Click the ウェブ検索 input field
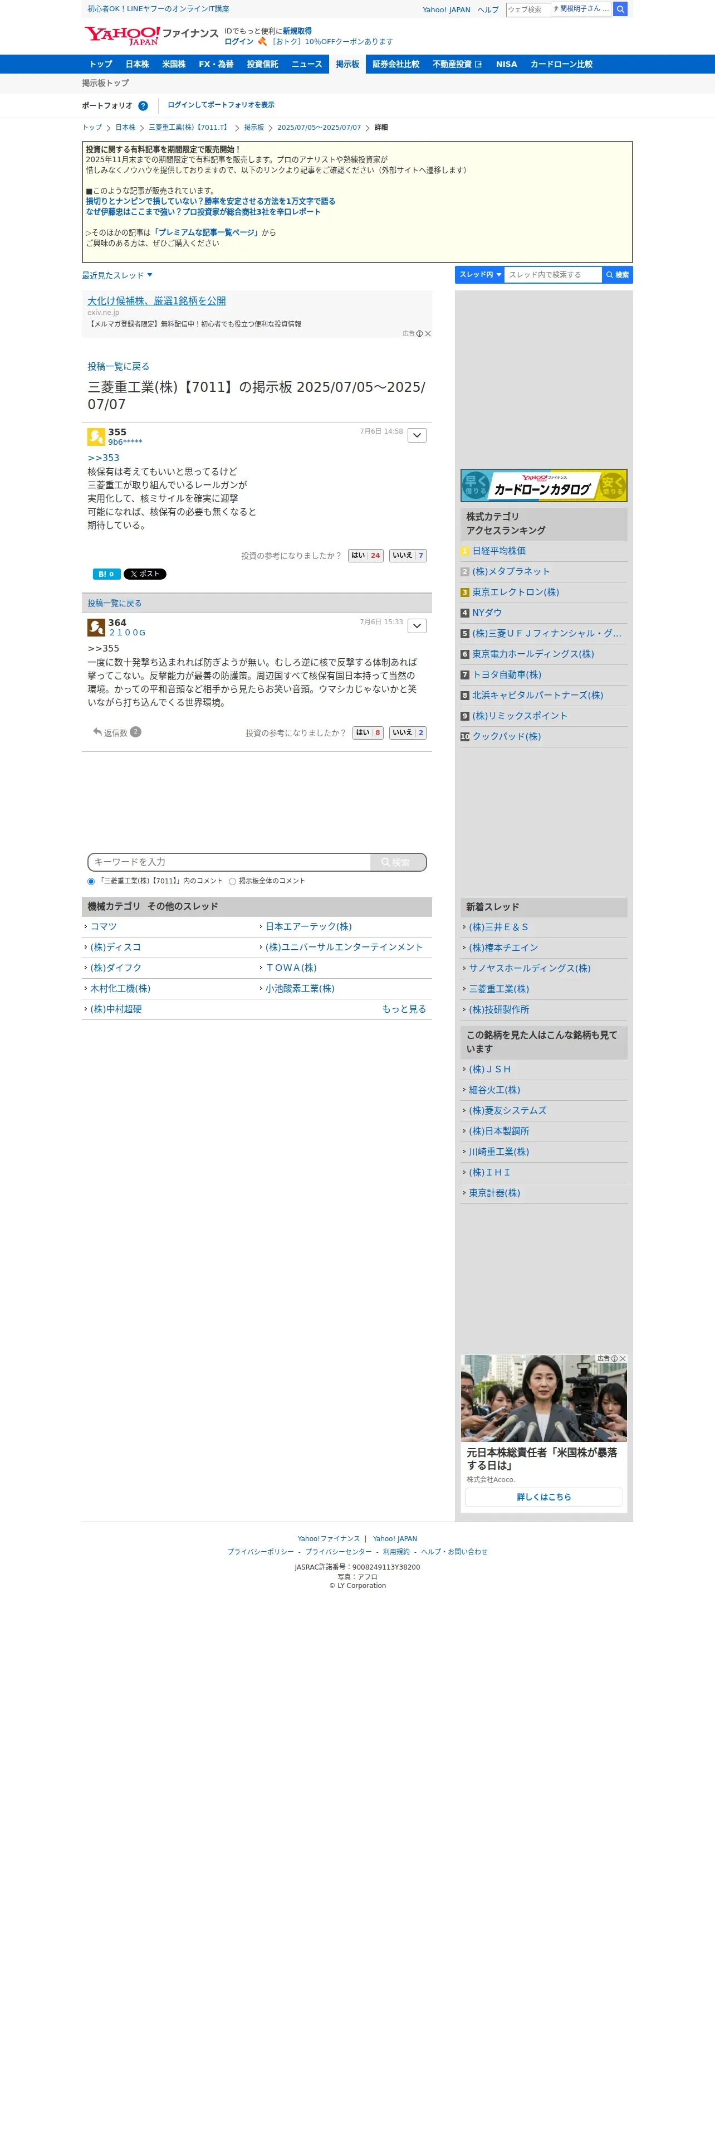Screen dimensions: 715x2147 (x=528, y=9)
